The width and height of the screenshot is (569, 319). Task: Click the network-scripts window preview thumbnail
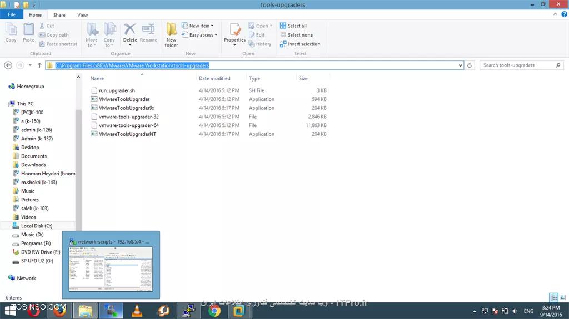[x=111, y=269]
